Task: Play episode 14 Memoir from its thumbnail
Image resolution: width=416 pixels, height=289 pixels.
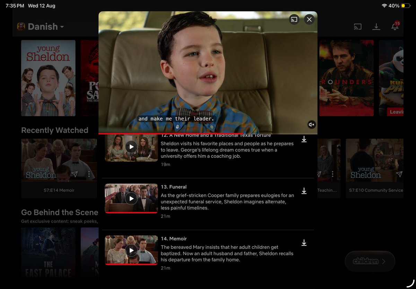Action: tap(131, 250)
